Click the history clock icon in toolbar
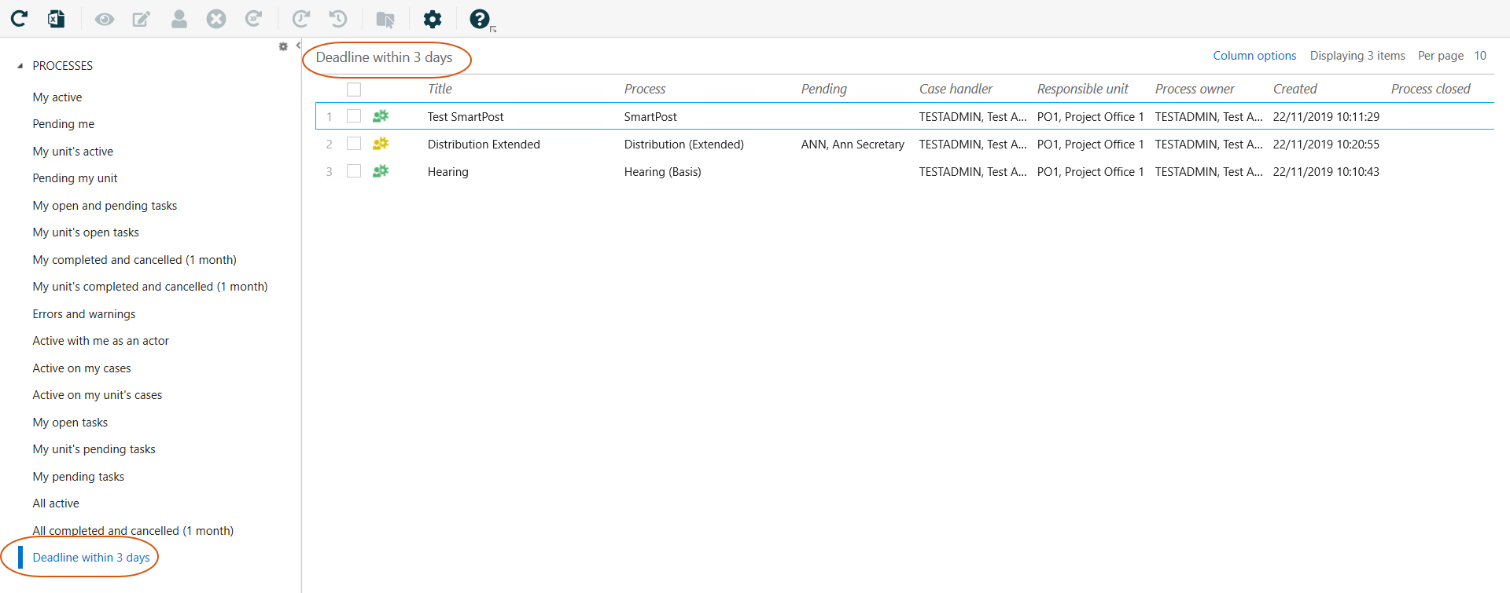Screen dimensions: 1510x593 pos(338,19)
